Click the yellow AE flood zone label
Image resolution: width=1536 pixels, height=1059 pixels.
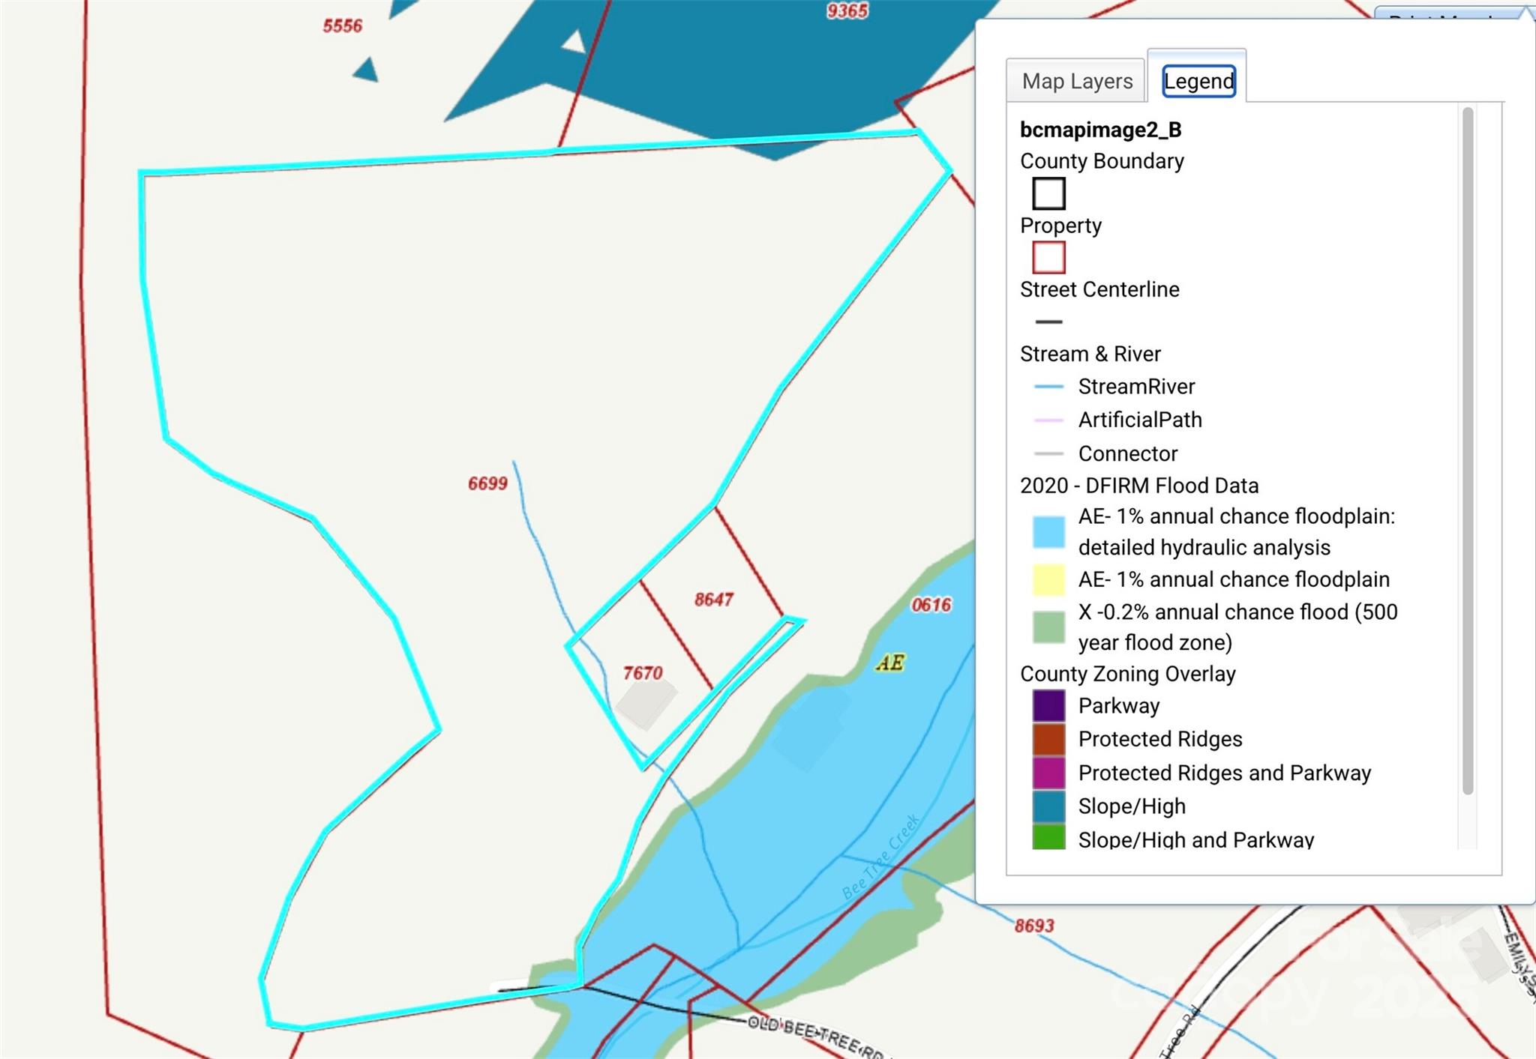890,663
